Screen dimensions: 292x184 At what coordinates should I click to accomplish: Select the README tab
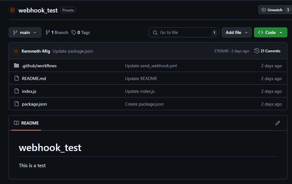tap(26, 123)
